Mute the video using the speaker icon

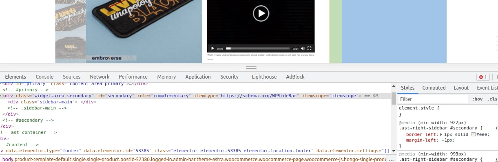(x=303, y=48)
